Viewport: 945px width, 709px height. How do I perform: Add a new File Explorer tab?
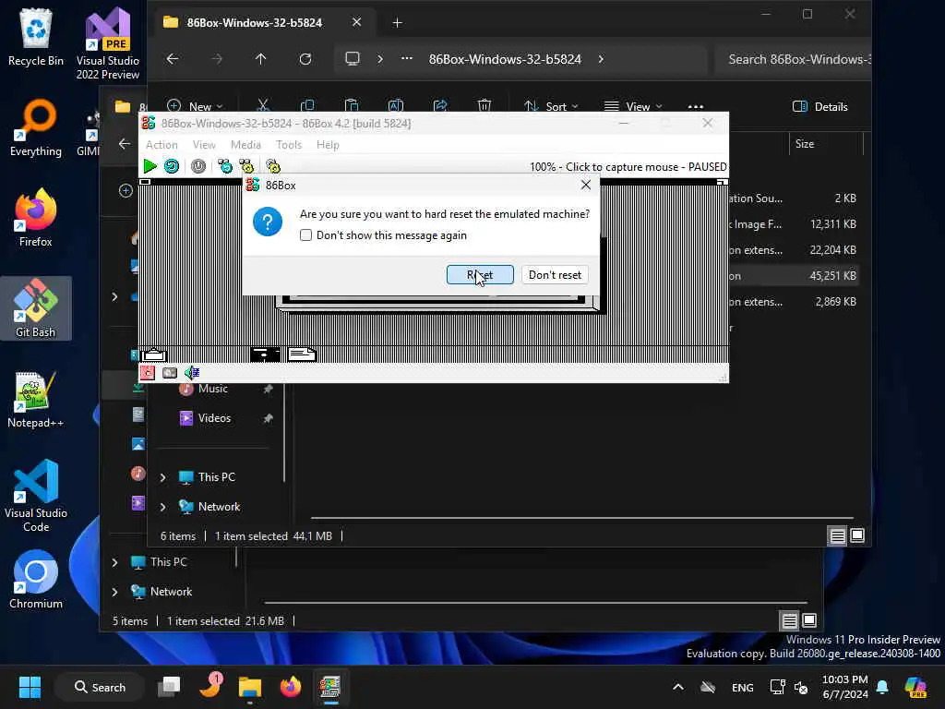397,23
